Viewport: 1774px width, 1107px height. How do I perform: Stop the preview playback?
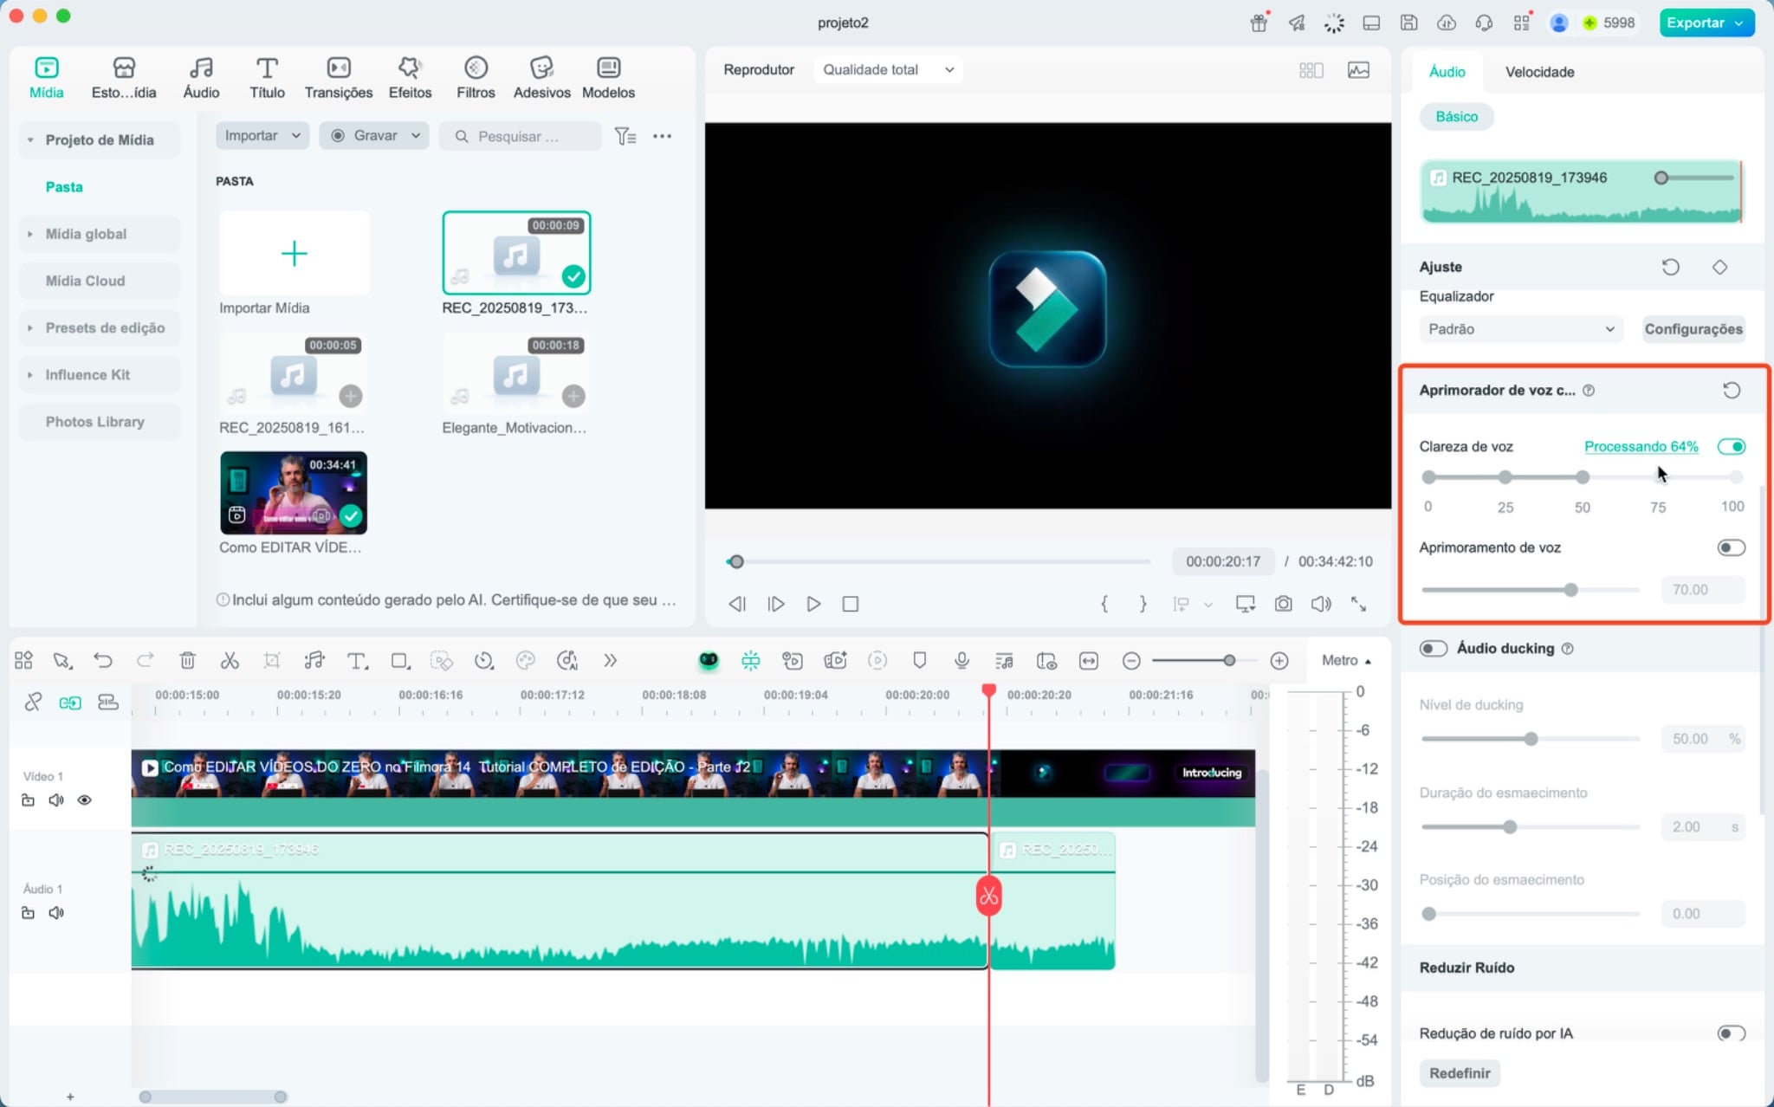tap(850, 604)
